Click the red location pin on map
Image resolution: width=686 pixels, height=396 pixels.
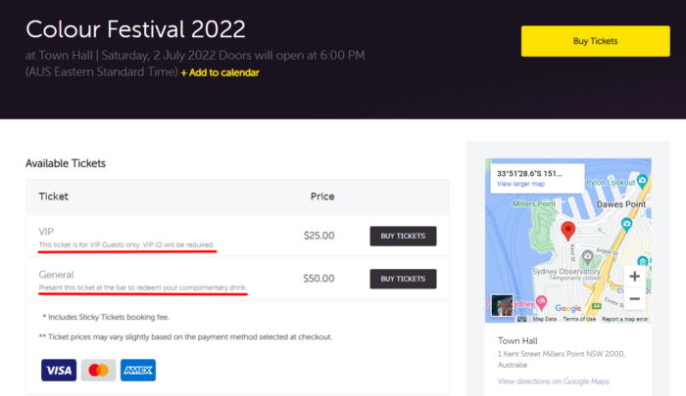(567, 231)
